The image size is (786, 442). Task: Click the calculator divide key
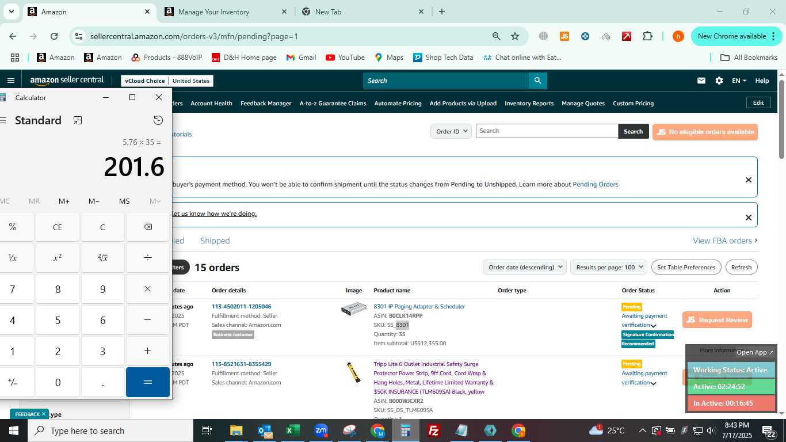point(148,258)
